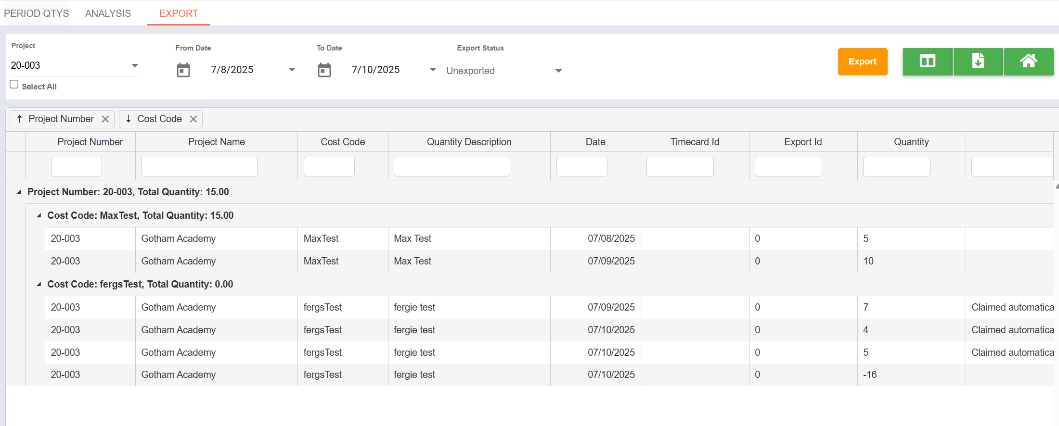Viewport: 1059px width, 426px height.
Task: Click the orange Export button
Action: [x=863, y=62]
